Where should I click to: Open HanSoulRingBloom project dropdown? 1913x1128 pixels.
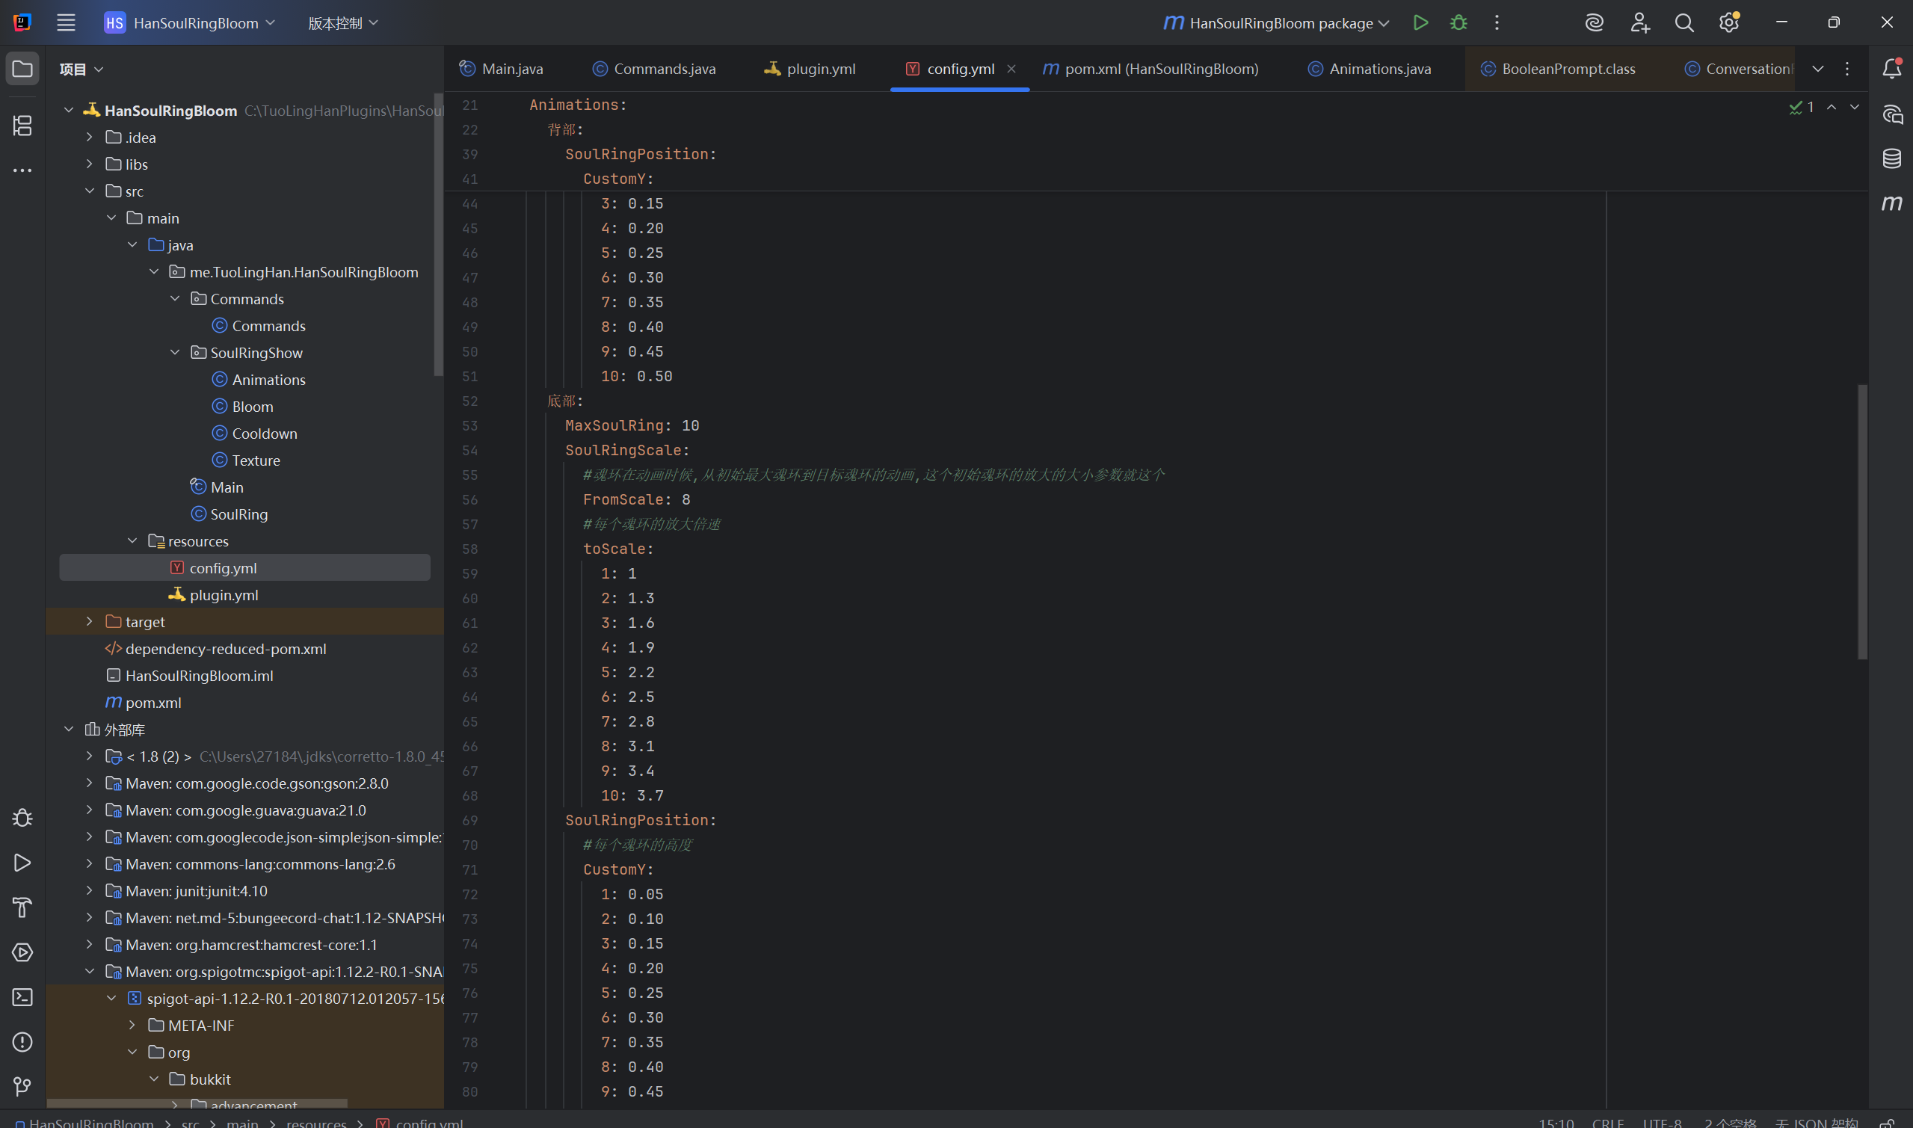click(189, 23)
